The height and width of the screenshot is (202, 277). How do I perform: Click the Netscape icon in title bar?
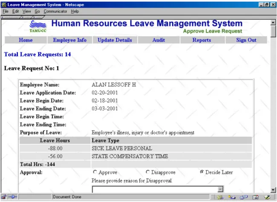[4, 5]
